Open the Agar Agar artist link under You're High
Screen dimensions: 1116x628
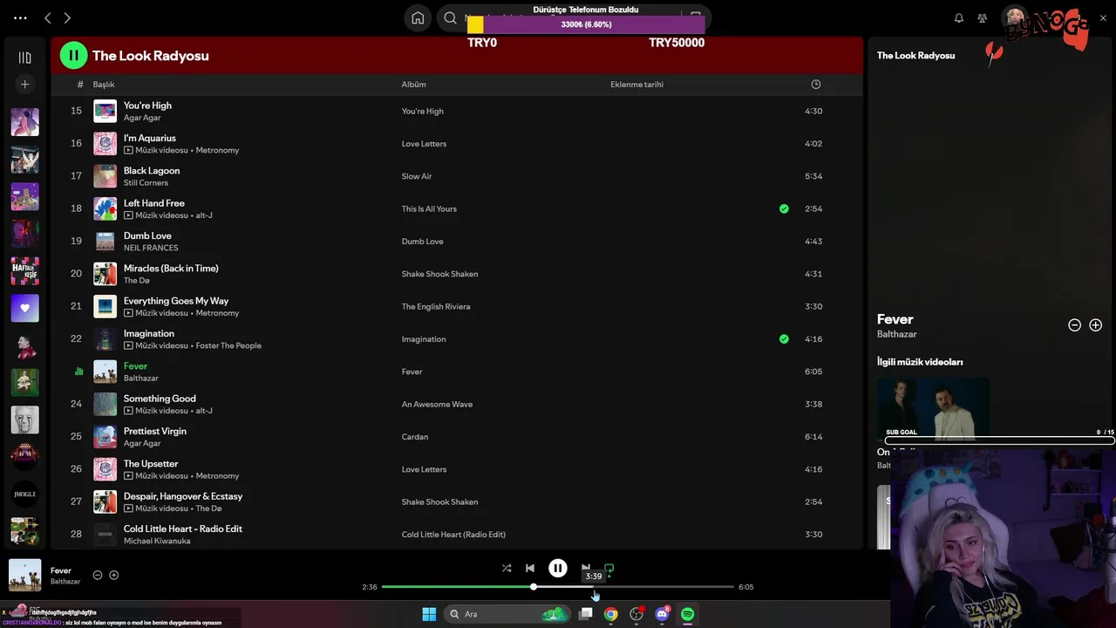pos(142,118)
